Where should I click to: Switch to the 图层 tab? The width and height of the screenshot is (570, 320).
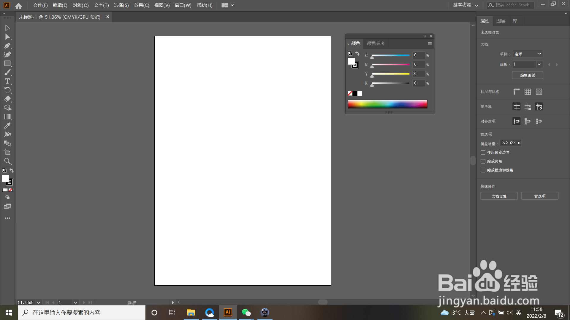point(501,21)
